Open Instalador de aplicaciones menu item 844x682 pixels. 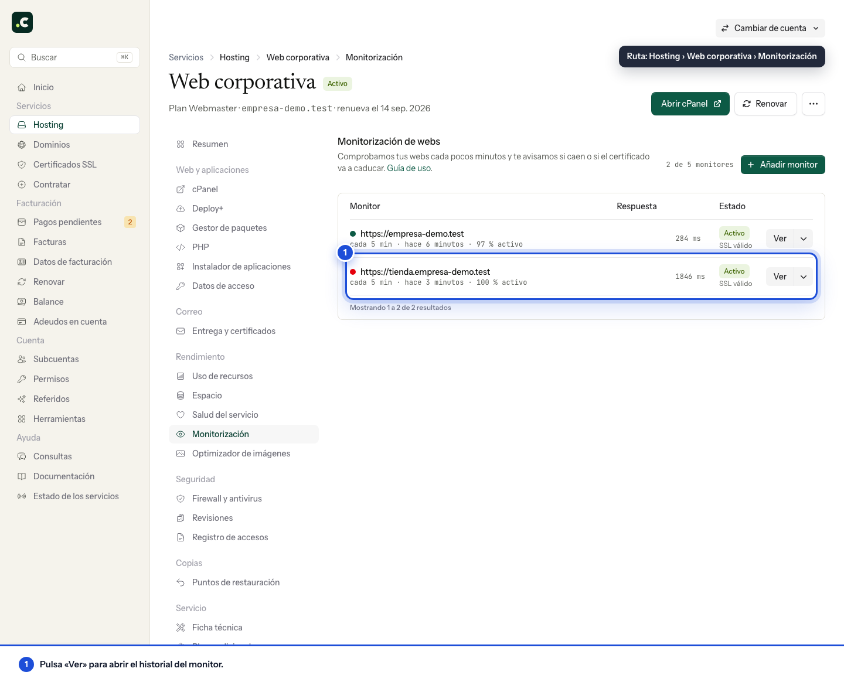[x=244, y=267]
